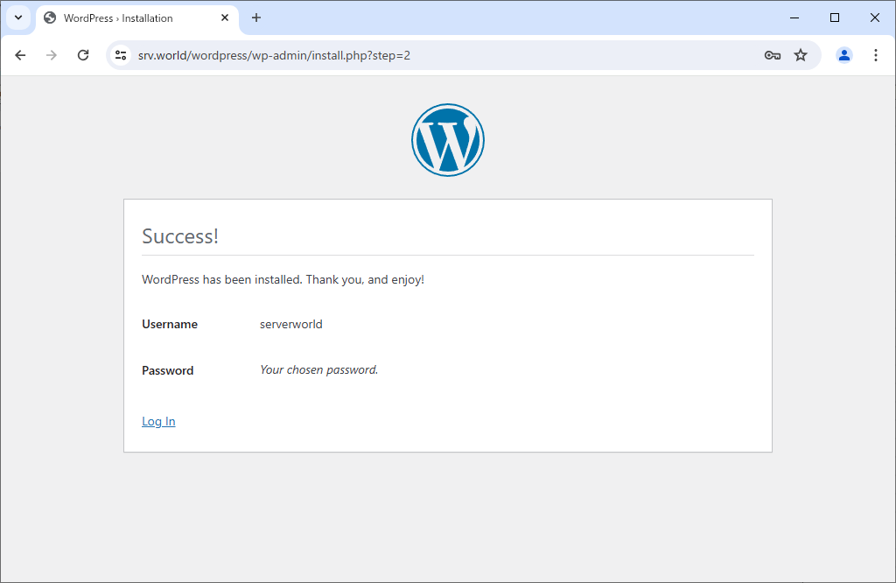Screen dimensions: 896x583
Task: Click the Username label
Action: tap(170, 324)
